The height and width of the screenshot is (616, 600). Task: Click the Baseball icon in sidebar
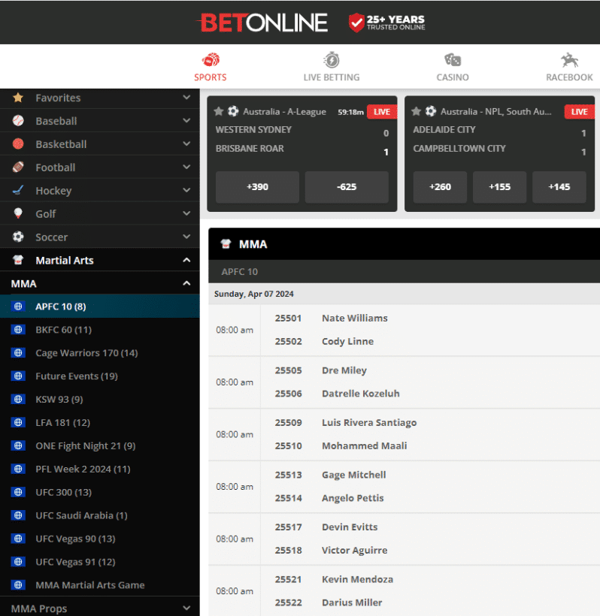tap(18, 121)
